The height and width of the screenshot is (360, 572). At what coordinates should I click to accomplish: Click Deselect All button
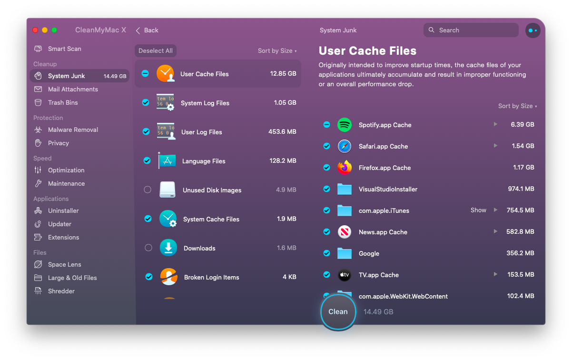[x=156, y=51]
